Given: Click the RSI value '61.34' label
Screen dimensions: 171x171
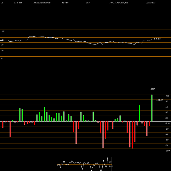Looking at the screenshot, I should point(157,39).
